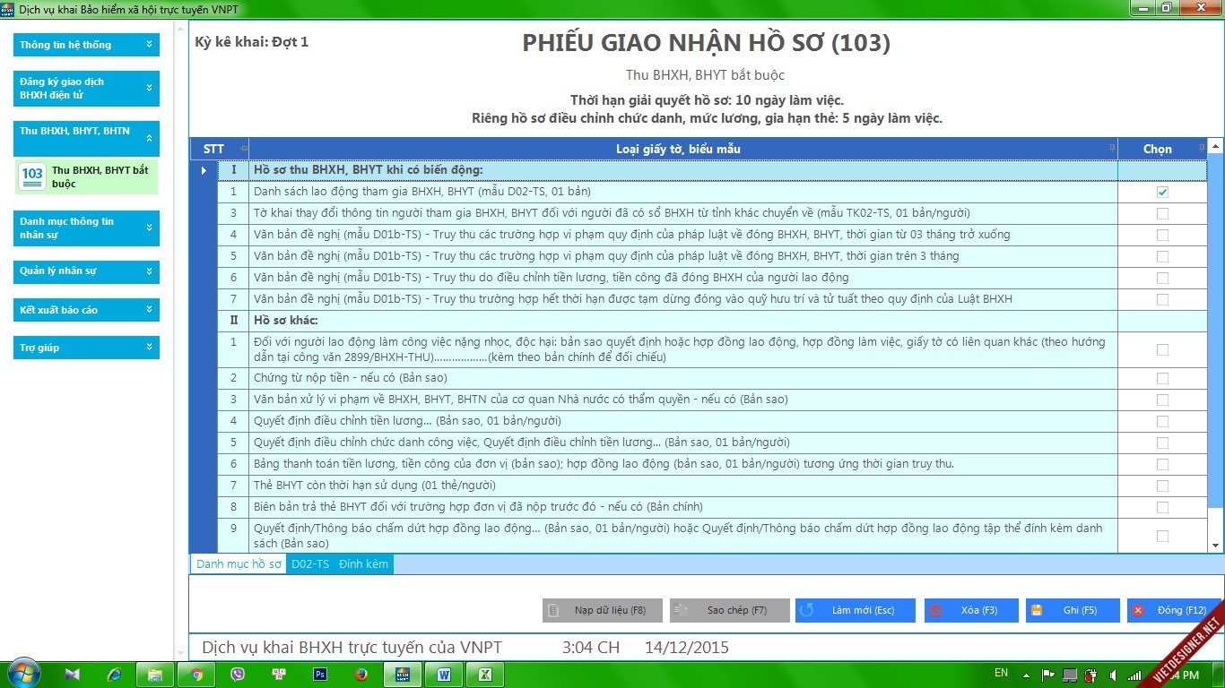Uncheck the Danh sách lao động D02-TS checkbox
1225x688 pixels.
coord(1162,192)
